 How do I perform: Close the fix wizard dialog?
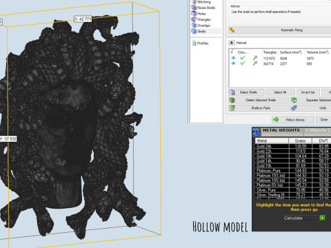pos(323,120)
